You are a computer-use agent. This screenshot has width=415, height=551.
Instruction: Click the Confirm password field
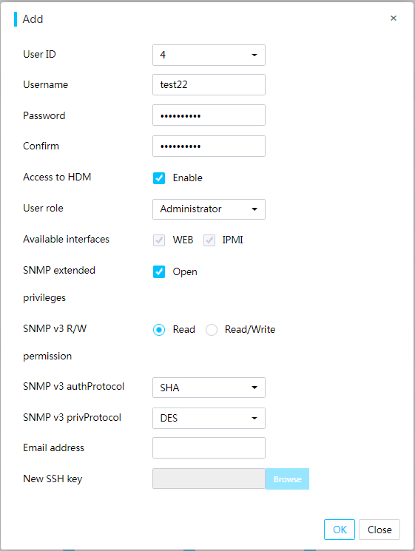209,146
